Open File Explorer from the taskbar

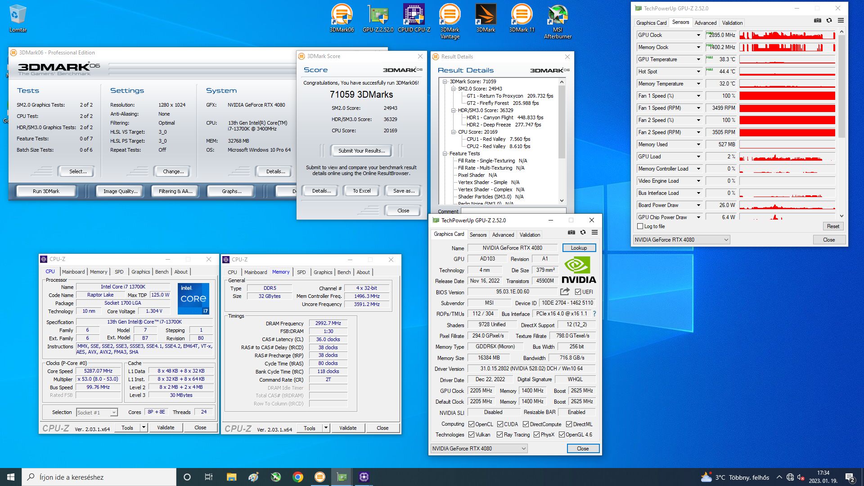(231, 477)
